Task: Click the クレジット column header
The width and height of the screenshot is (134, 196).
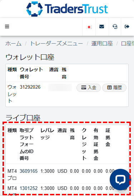Action: click(x=84, y=144)
